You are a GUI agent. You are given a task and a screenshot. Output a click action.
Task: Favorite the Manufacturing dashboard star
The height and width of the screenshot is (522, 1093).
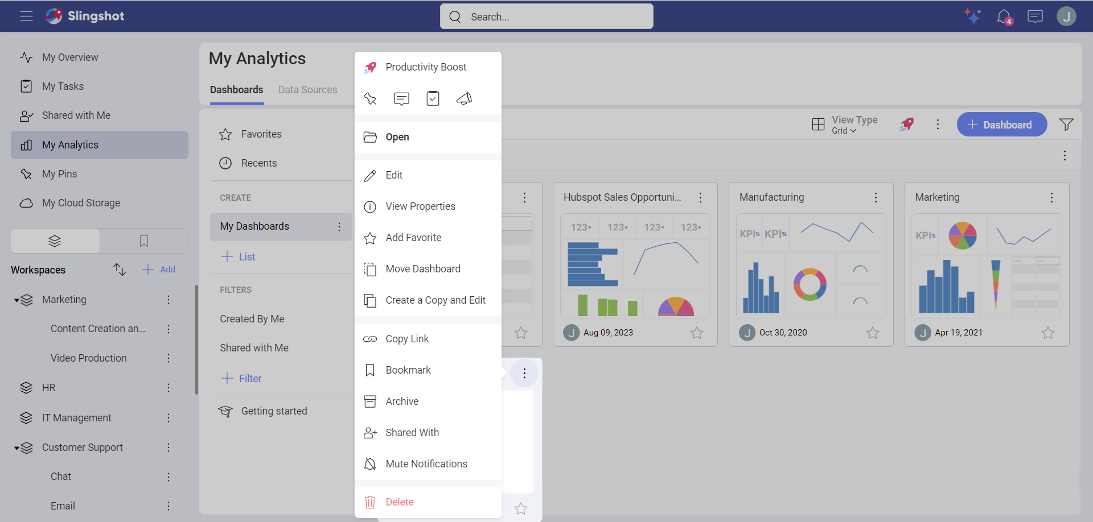coord(873,333)
